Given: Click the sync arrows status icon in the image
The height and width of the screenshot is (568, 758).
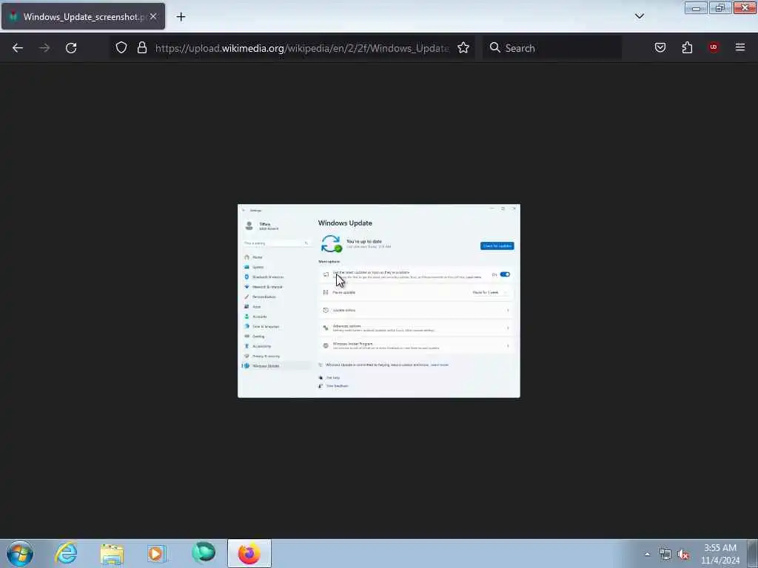Looking at the screenshot, I should tap(331, 244).
